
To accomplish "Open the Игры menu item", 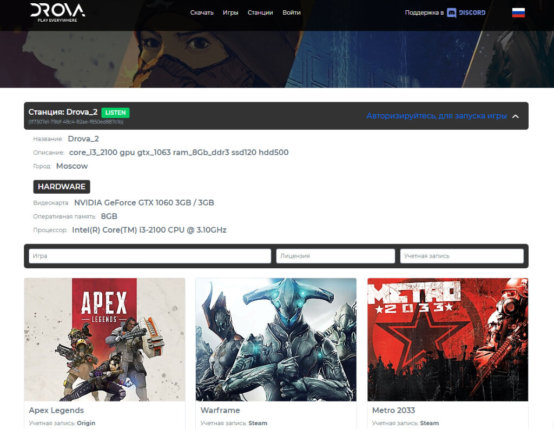I will [230, 13].
